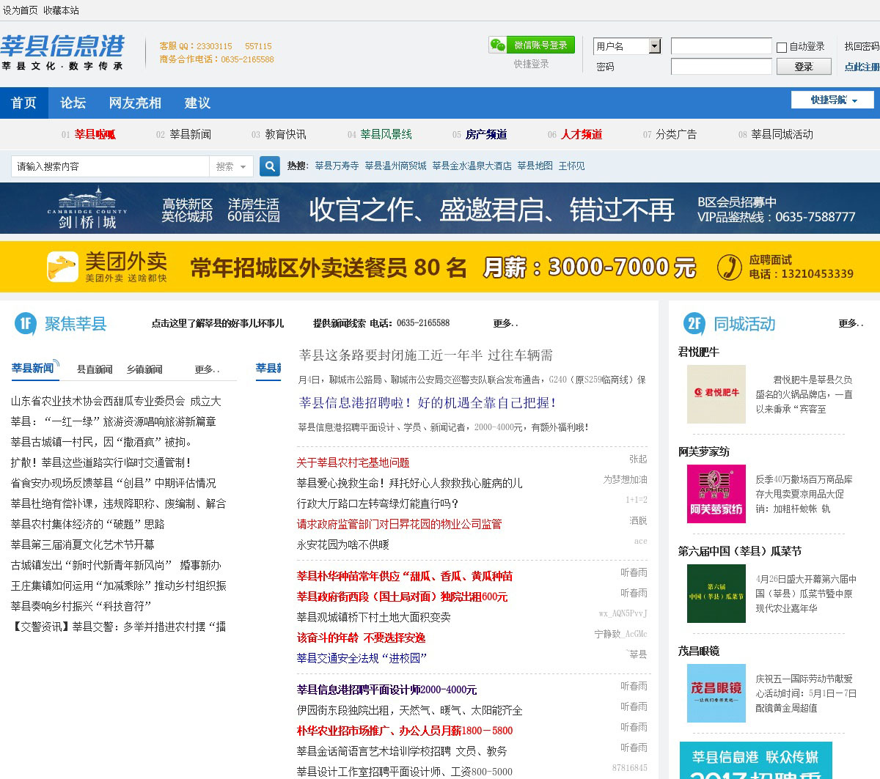880x779 pixels.
Task: Click the blue magnifier search icon
Action: click(270, 166)
